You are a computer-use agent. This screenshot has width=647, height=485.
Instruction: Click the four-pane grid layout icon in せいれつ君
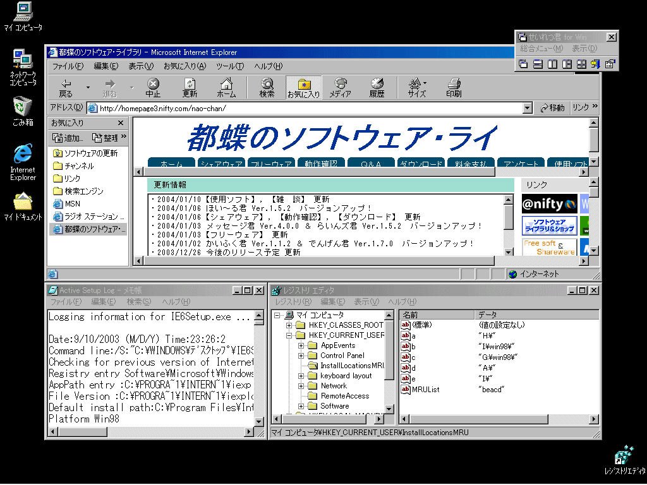point(581,64)
